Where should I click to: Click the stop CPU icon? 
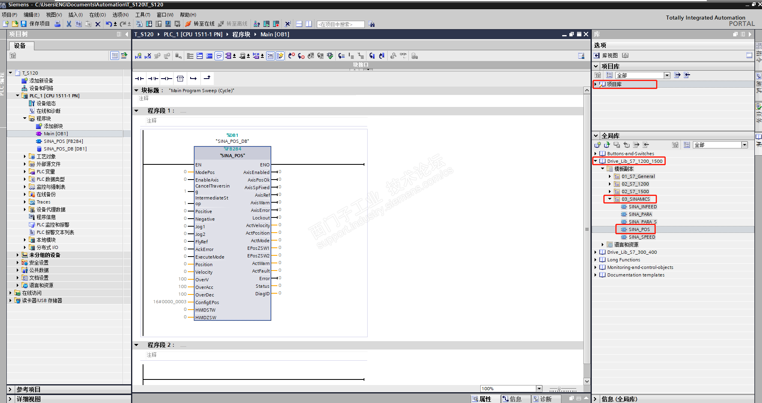(x=276, y=24)
